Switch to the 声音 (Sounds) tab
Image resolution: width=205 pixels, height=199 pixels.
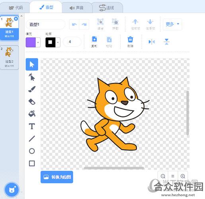pos(76,8)
